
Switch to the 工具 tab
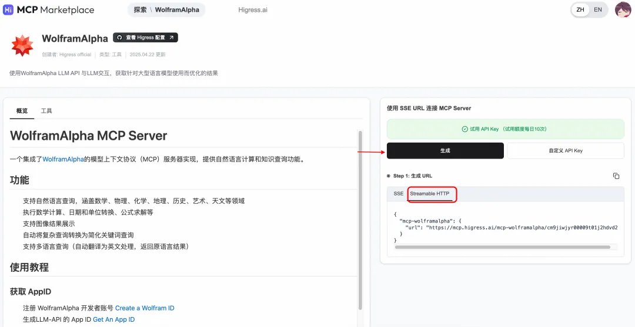pos(46,111)
